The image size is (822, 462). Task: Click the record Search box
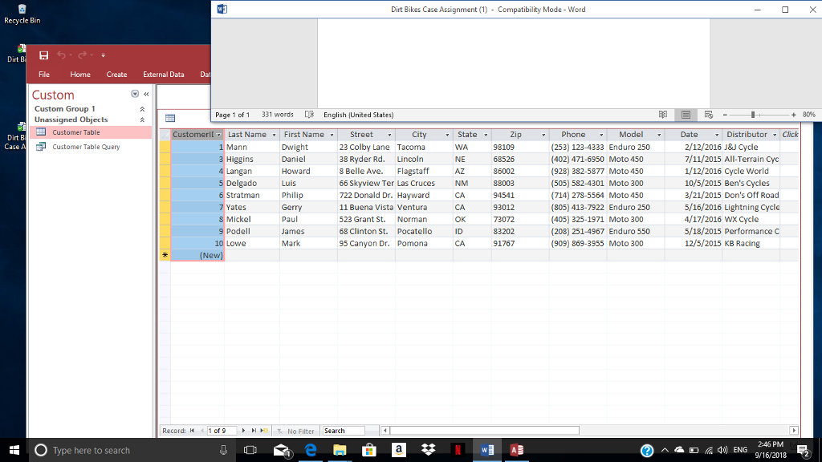[343, 431]
